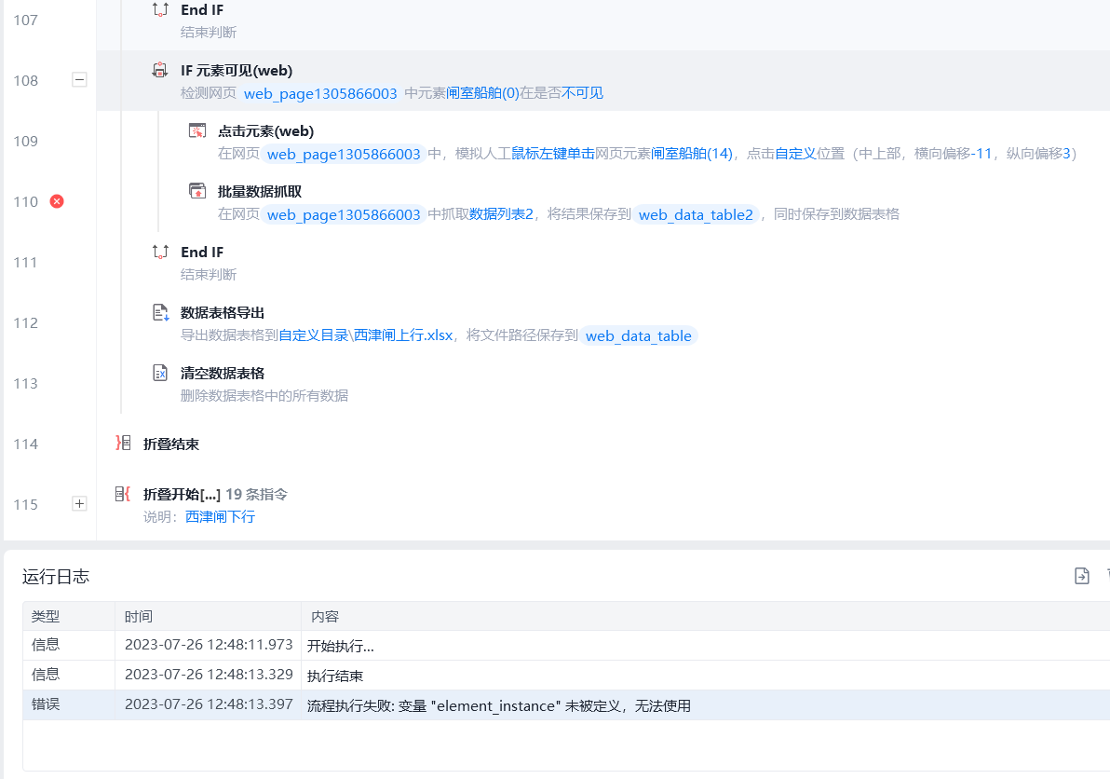Select the web_data_table2 variable tag

696,214
